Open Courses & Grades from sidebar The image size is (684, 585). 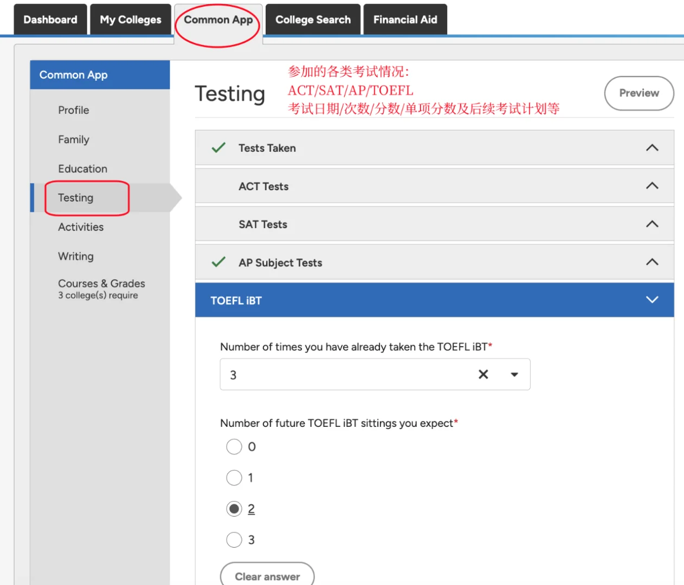pyautogui.click(x=101, y=283)
